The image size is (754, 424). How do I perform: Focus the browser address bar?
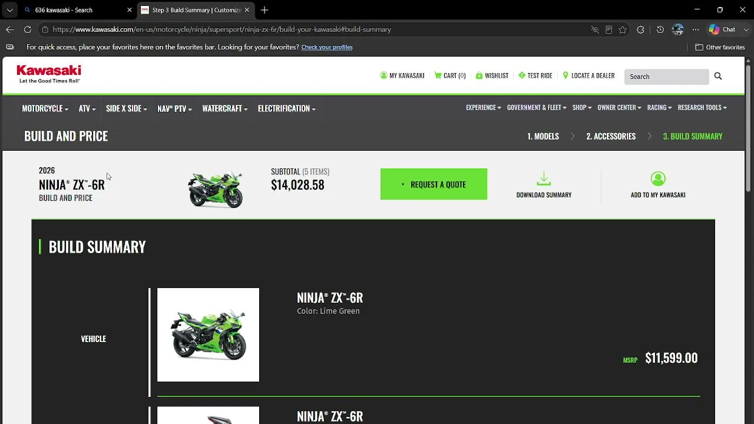pos(318,29)
